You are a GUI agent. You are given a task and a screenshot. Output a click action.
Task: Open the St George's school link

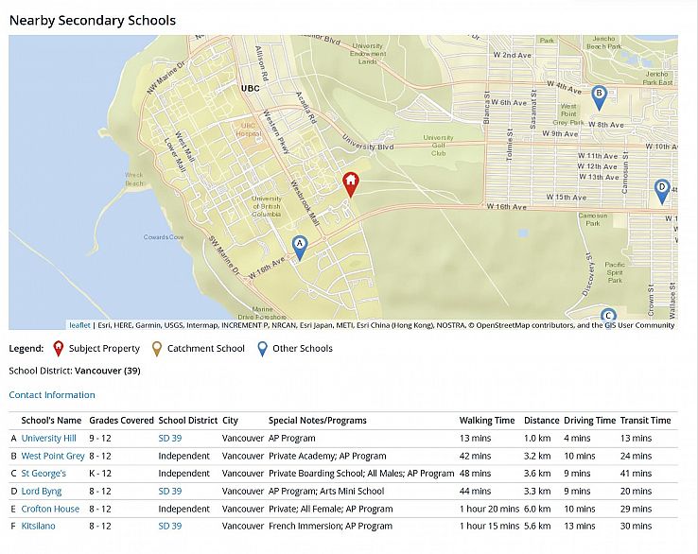44,474
